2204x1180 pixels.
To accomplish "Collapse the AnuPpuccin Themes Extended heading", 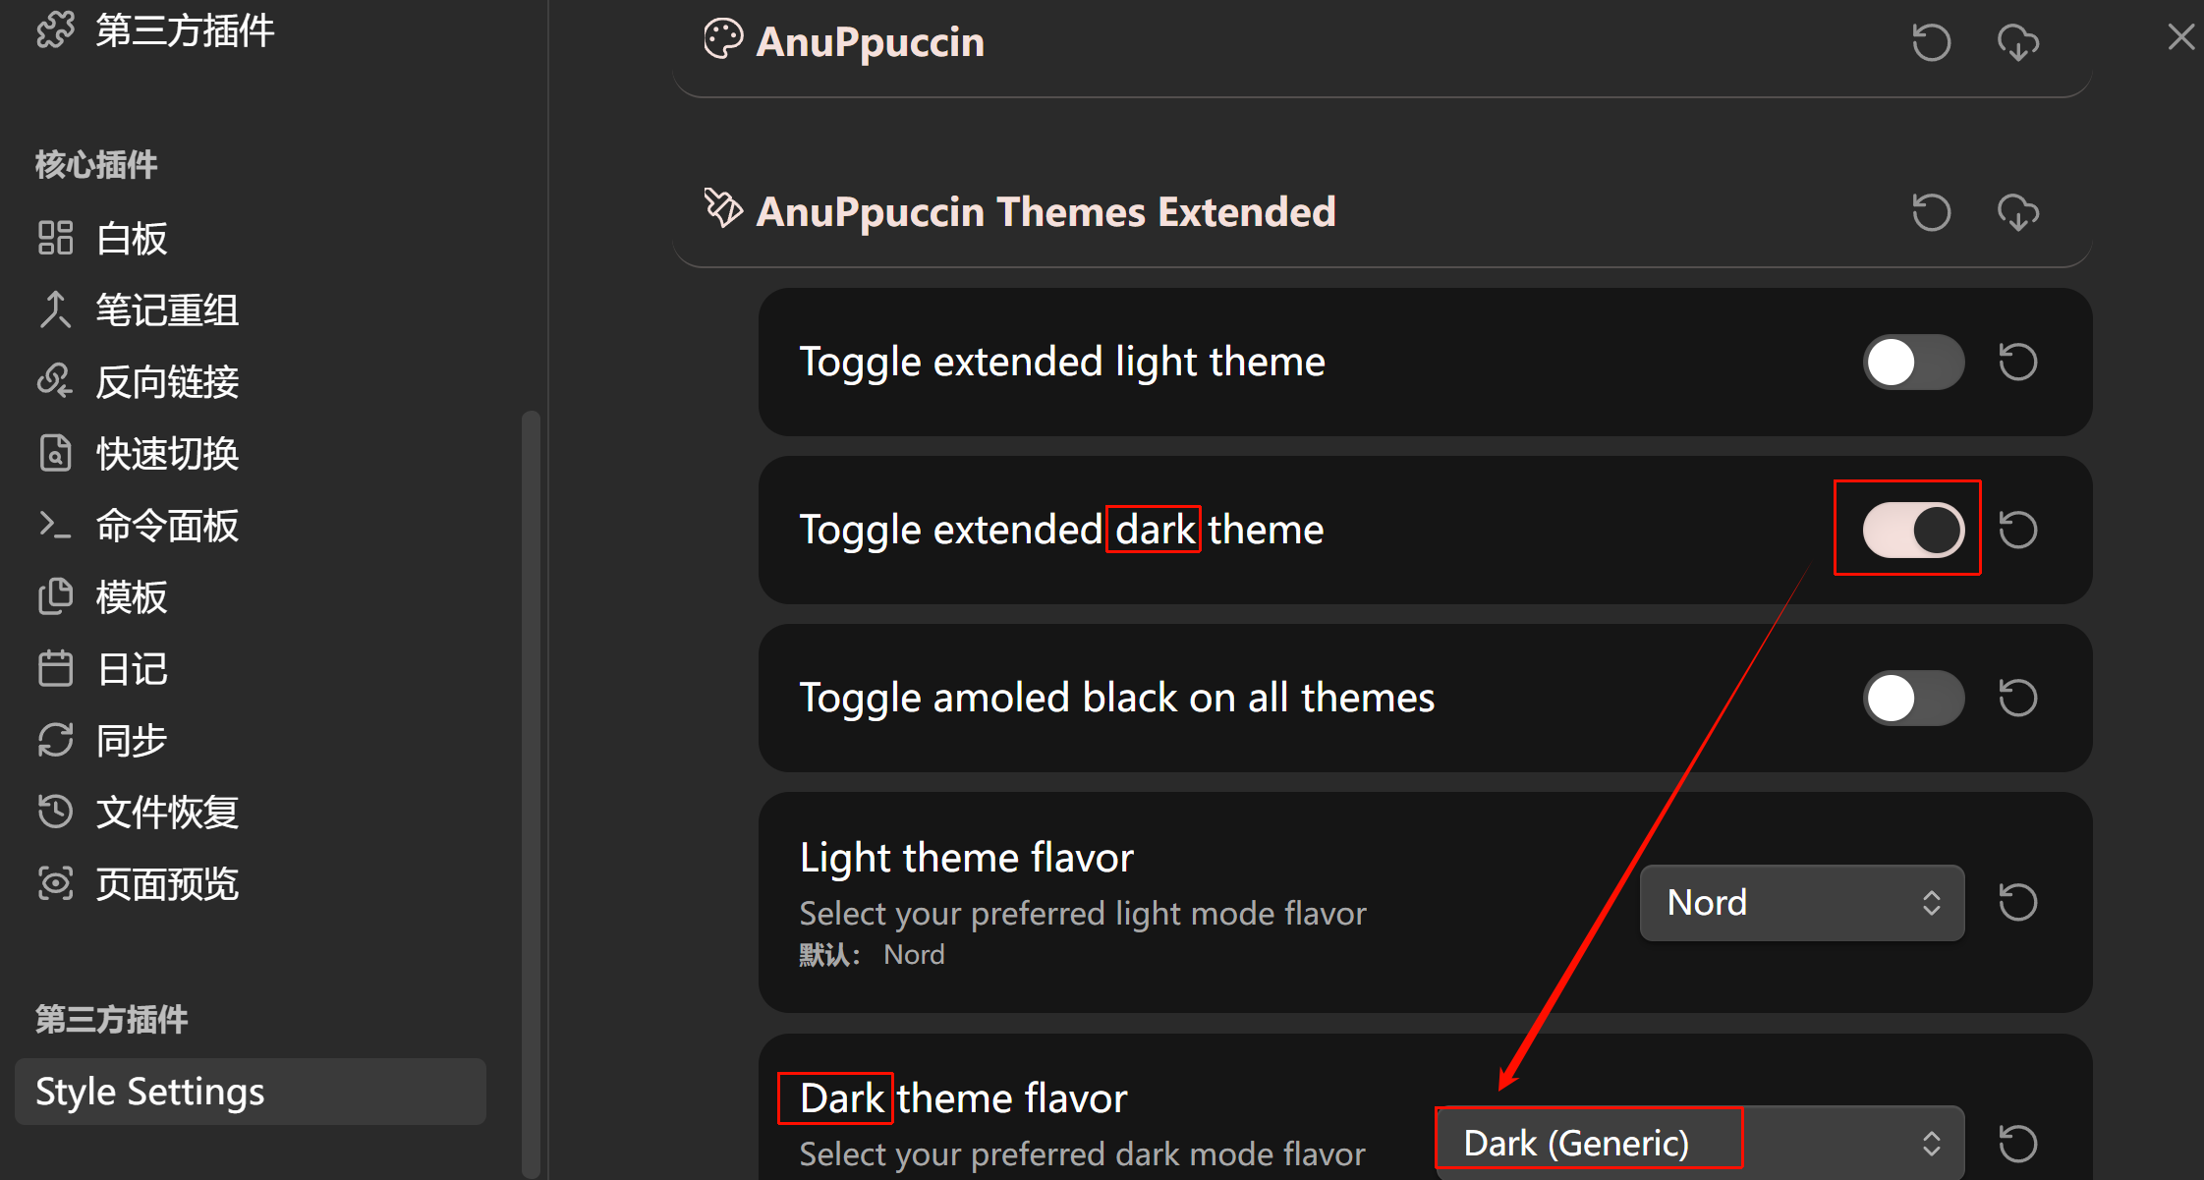I will [1045, 212].
